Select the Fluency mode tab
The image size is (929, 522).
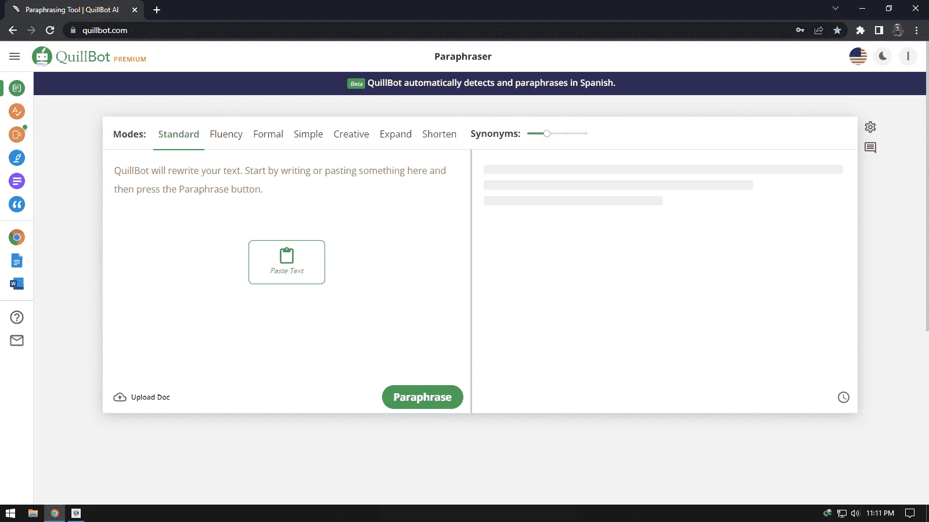coord(226,134)
